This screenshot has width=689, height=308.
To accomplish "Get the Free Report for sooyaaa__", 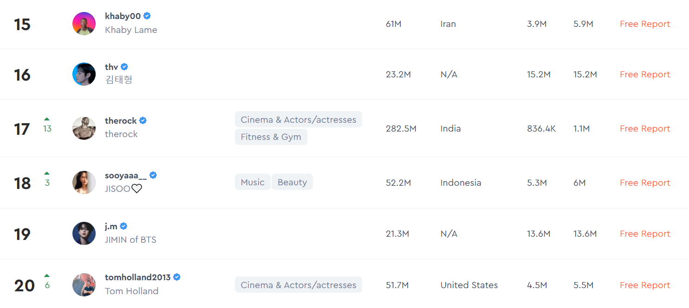I will pos(645,183).
